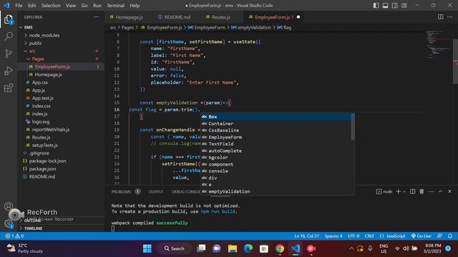Open the Terminal menu

[115, 5]
